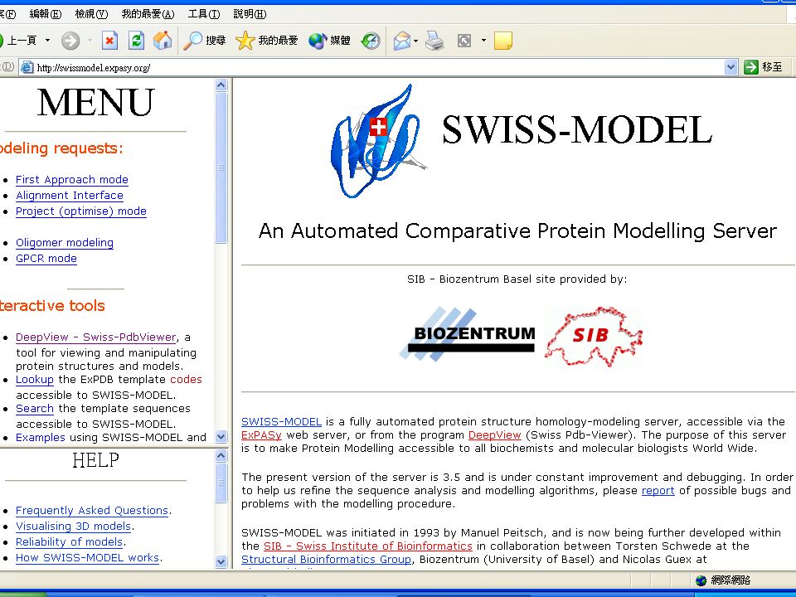The image size is (796, 597).
Task: Click the Mail envelope icon
Action: click(x=401, y=40)
